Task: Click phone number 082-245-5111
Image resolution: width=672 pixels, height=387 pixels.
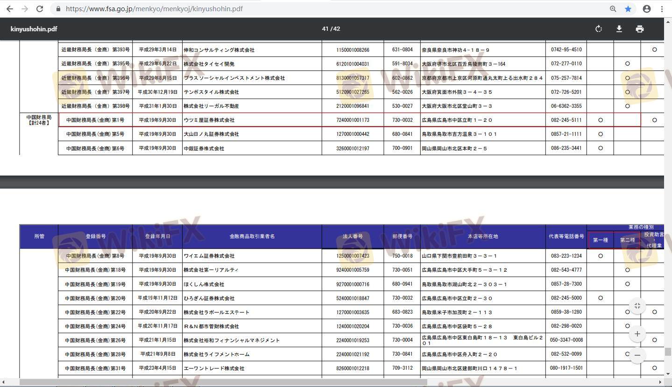Action: point(566,120)
